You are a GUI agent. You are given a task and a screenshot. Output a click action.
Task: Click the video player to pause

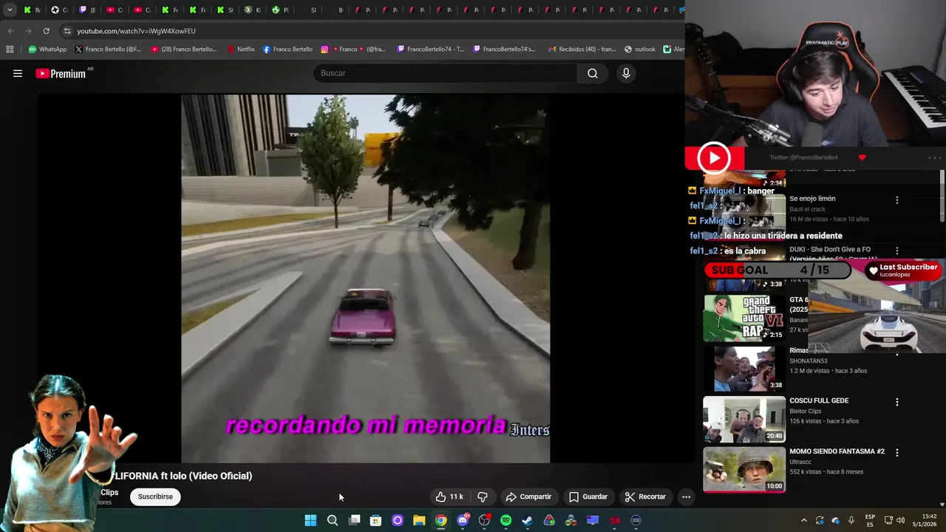coord(365,278)
